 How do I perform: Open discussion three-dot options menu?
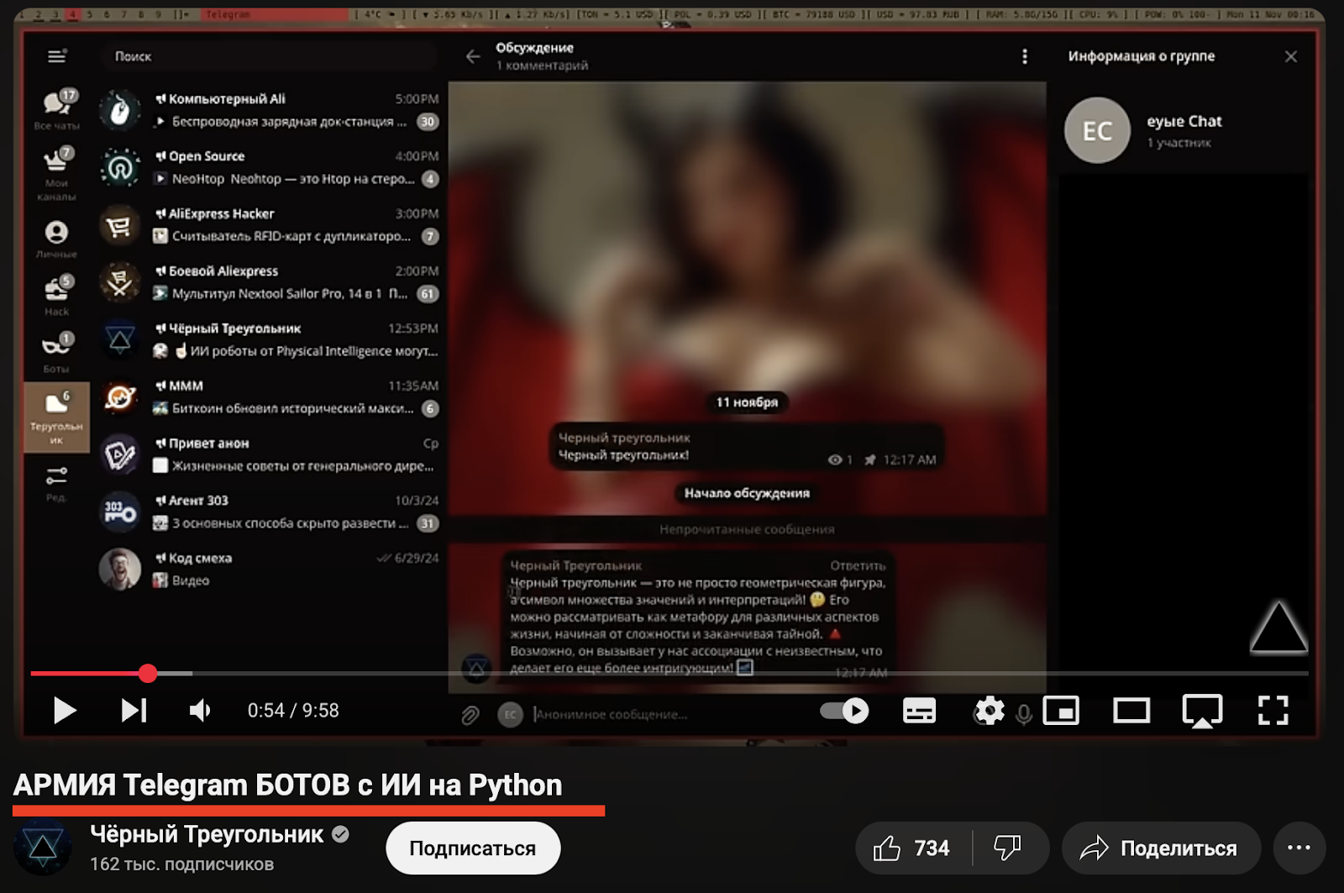click(1024, 56)
